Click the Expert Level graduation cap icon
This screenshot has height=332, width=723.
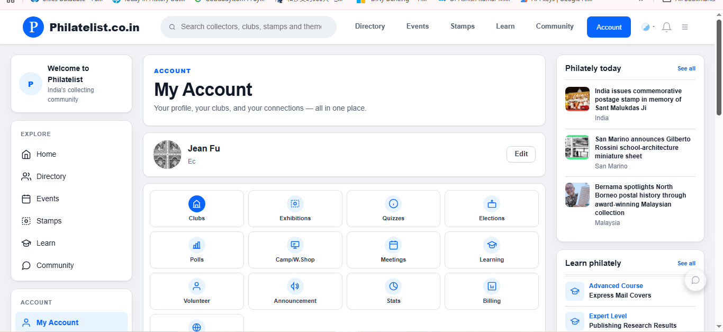[x=575, y=321]
